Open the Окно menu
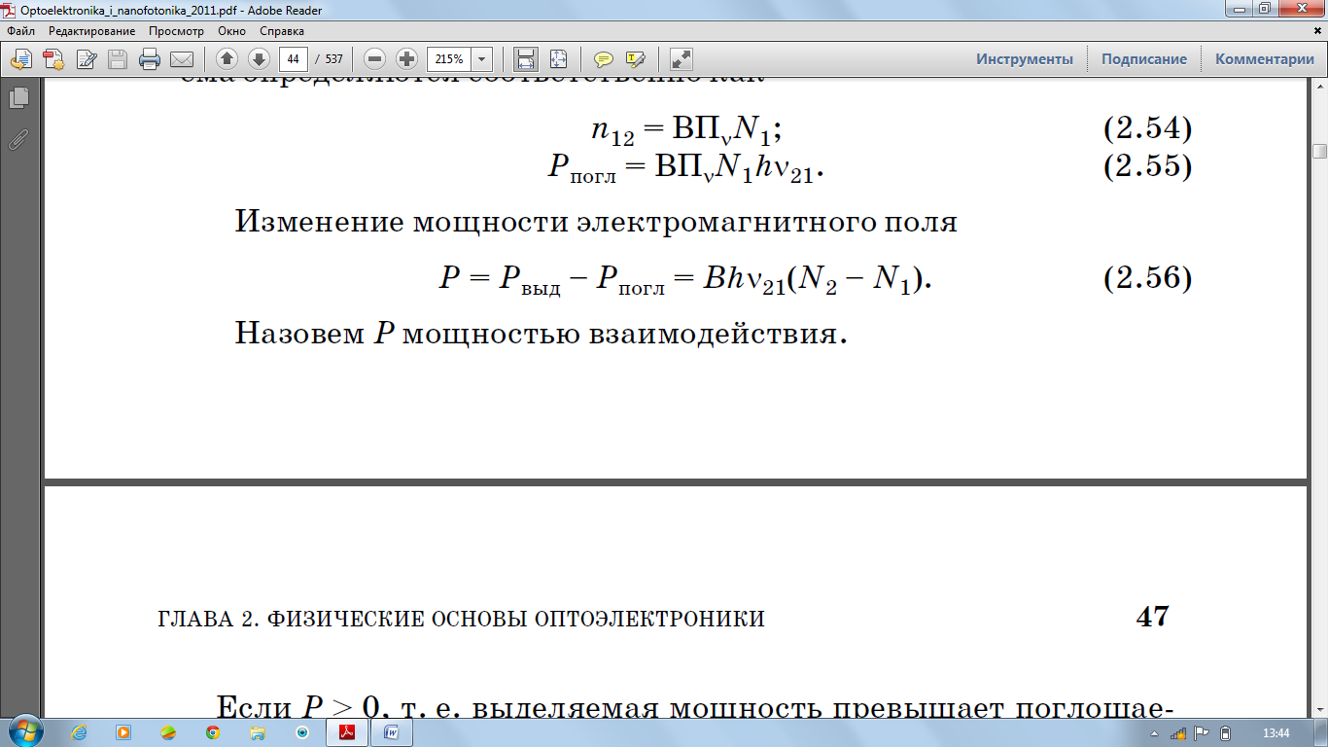1328x747 pixels. click(232, 31)
